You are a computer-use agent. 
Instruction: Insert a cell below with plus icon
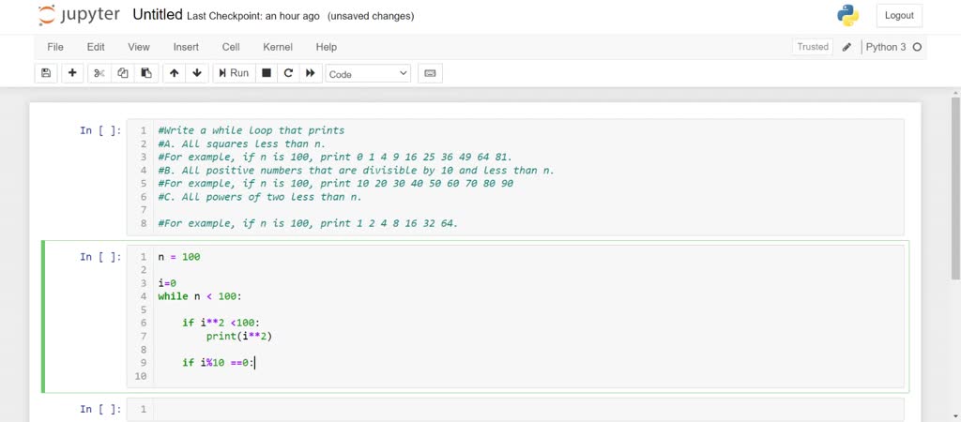[x=72, y=73]
